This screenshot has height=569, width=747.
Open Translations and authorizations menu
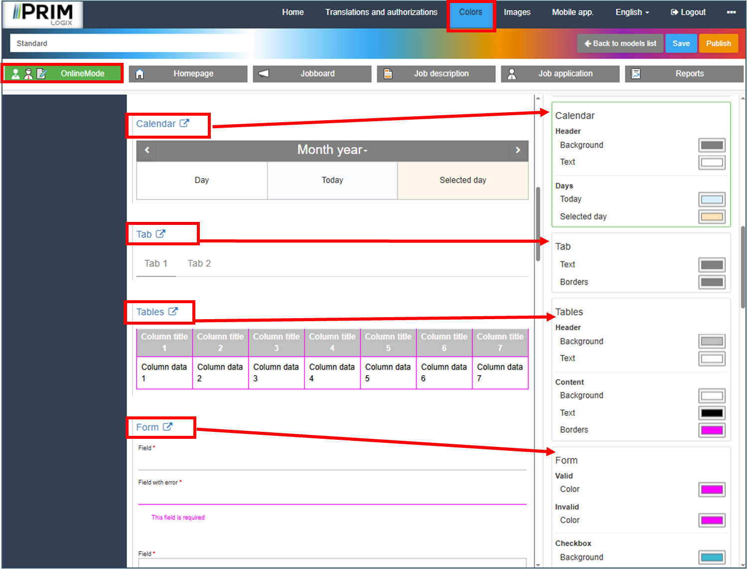click(381, 12)
